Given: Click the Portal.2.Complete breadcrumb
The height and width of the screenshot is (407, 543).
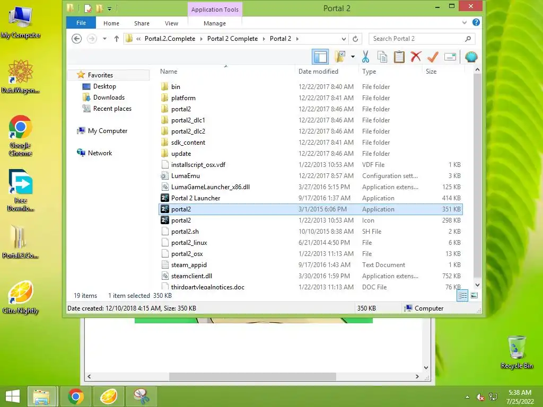Looking at the screenshot, I should [170, 39].
